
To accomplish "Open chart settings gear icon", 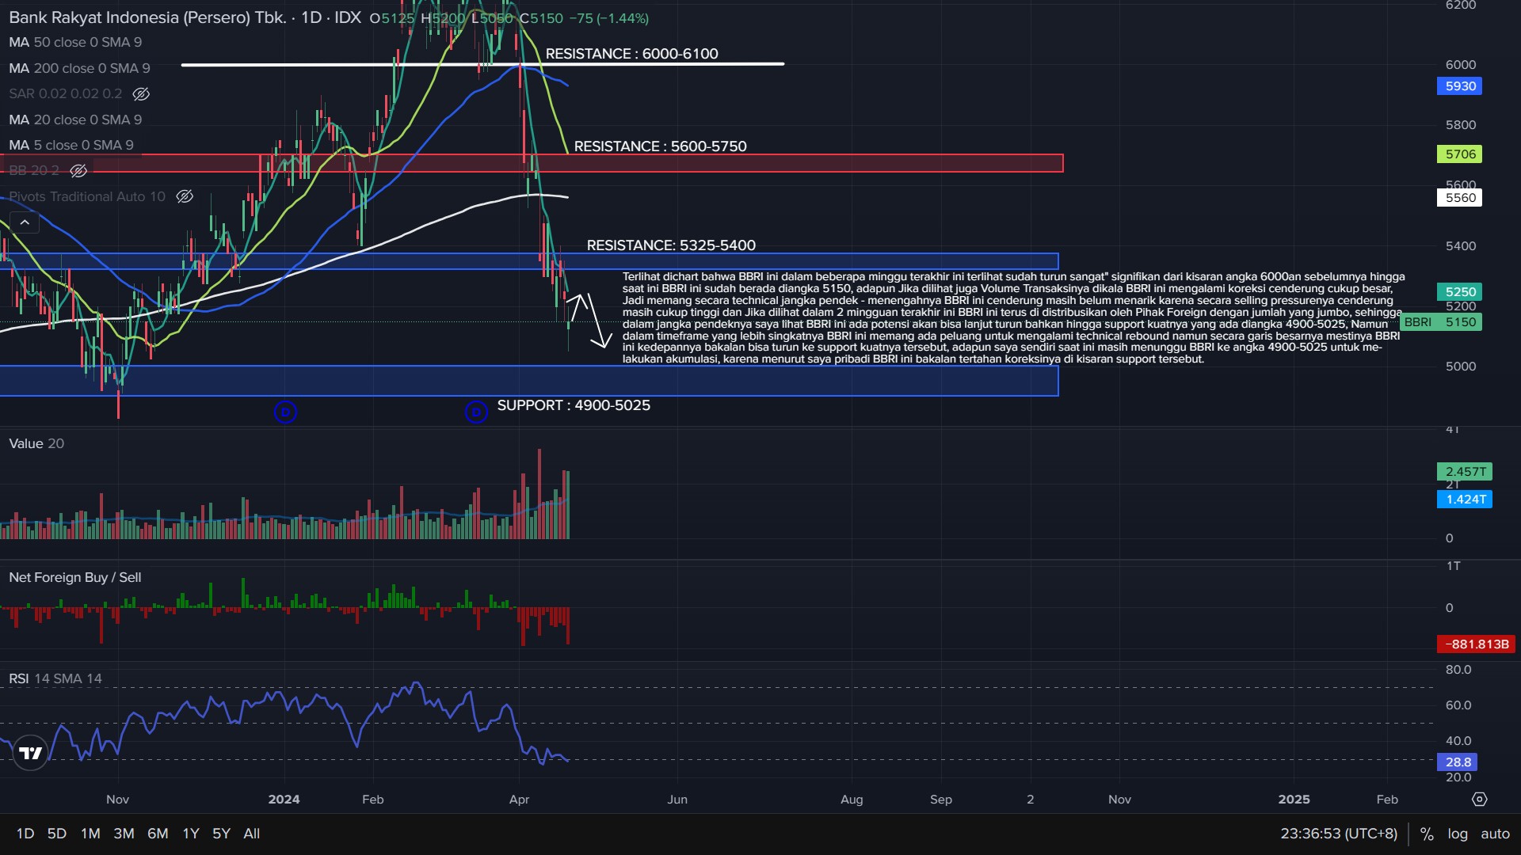I will coord(1479,800).
